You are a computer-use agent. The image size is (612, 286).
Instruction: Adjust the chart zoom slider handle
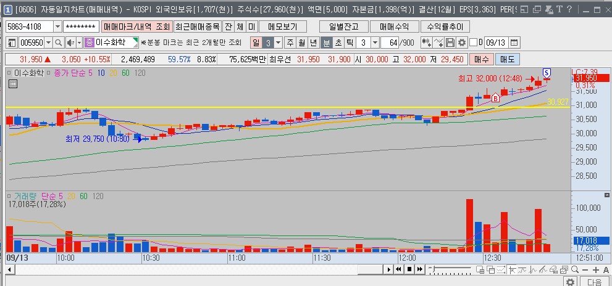pos(432,269)
